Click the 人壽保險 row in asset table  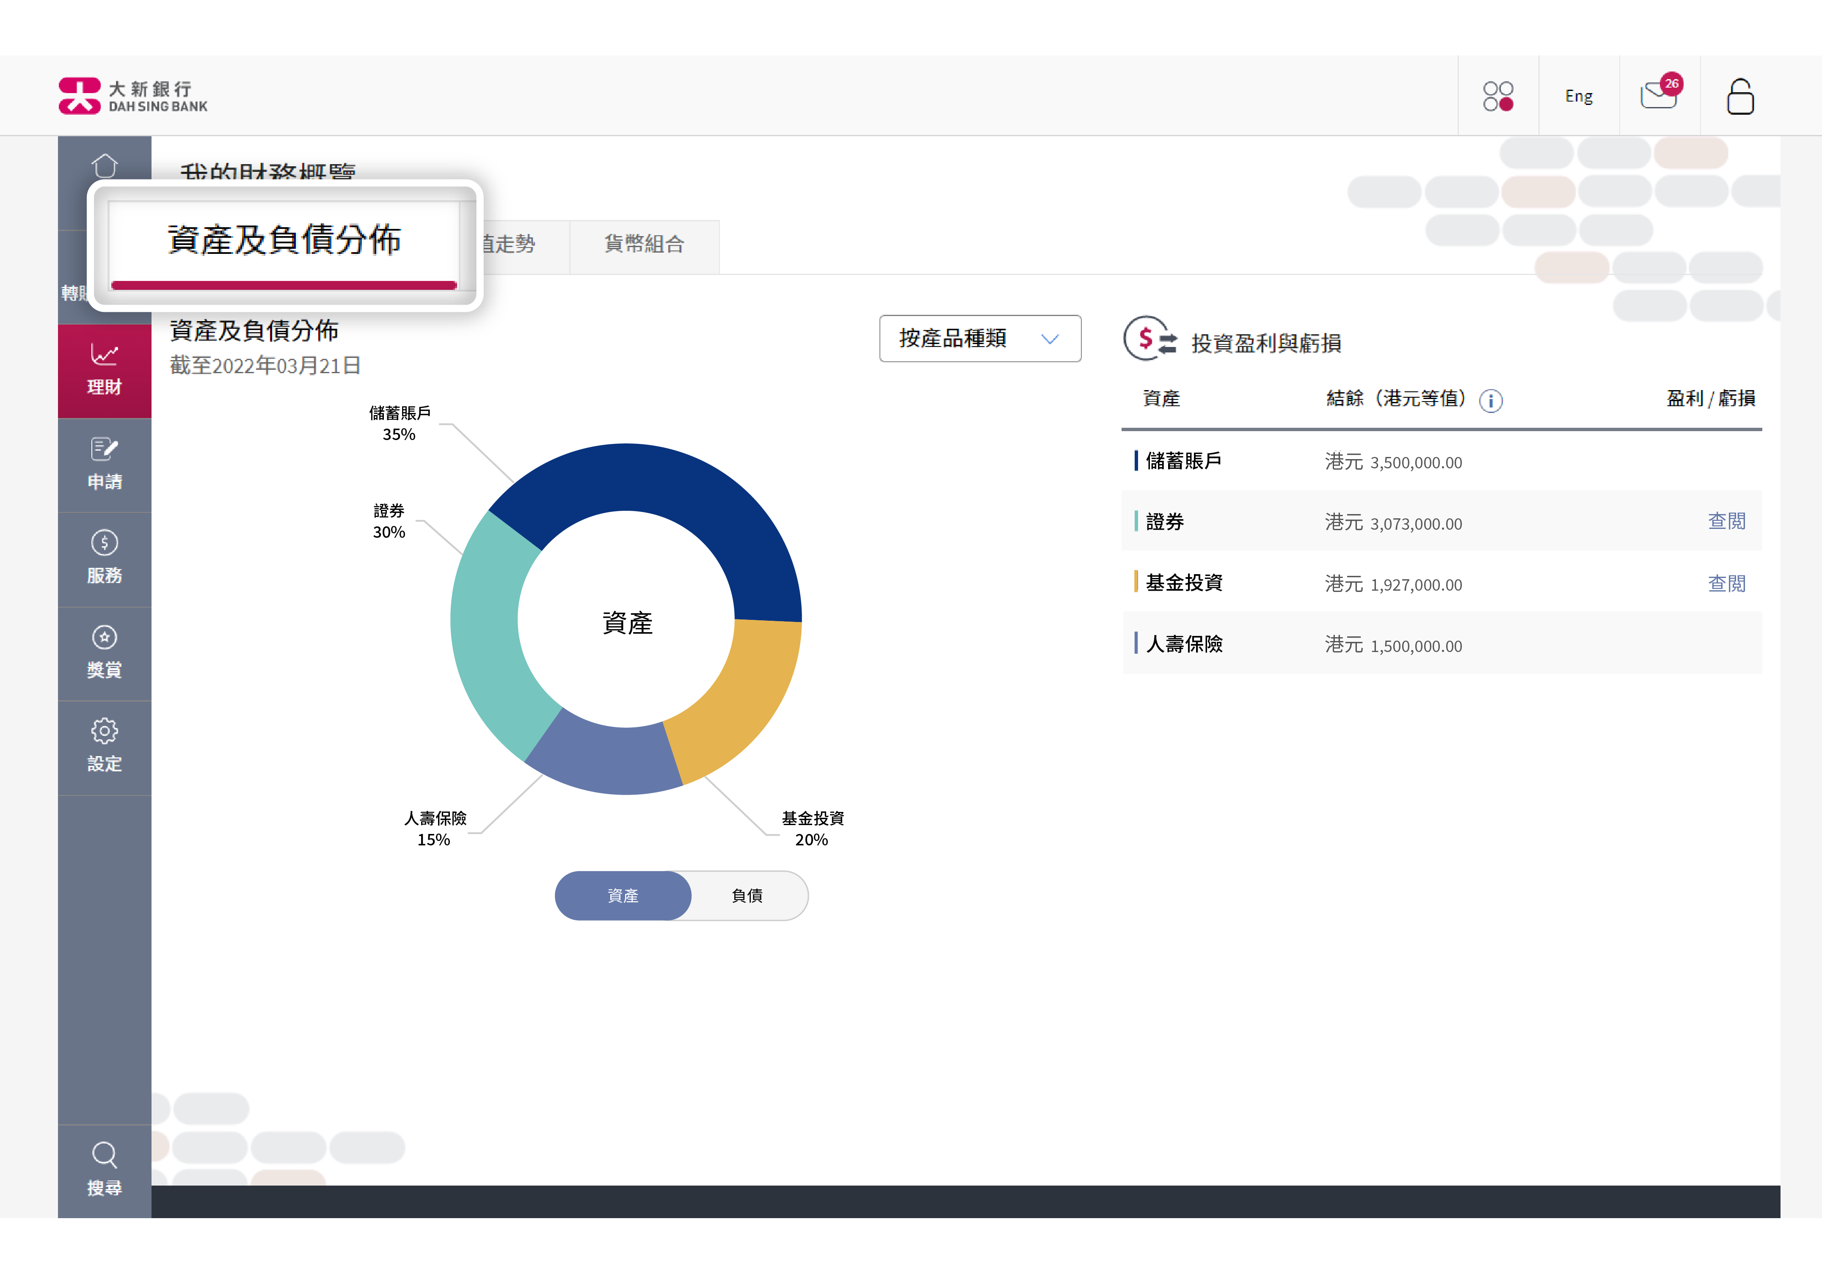tap(1441, 644)
